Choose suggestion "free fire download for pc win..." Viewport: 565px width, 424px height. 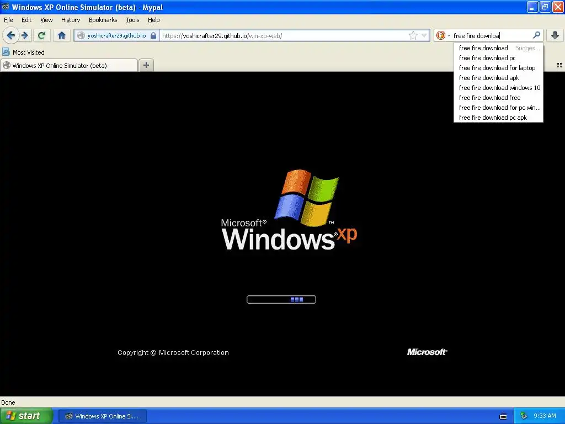498,108
